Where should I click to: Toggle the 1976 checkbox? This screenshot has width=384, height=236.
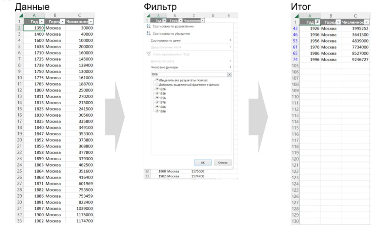(157, 102)
